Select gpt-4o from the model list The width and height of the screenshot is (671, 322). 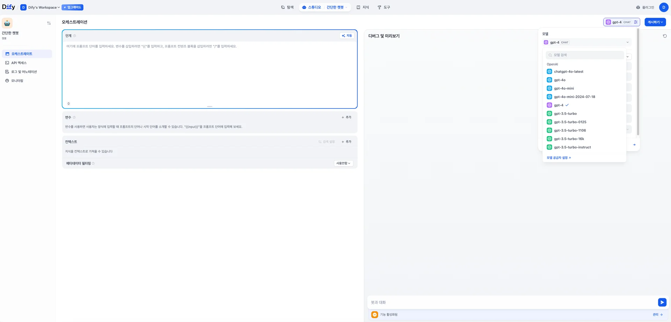pos(560,80)
